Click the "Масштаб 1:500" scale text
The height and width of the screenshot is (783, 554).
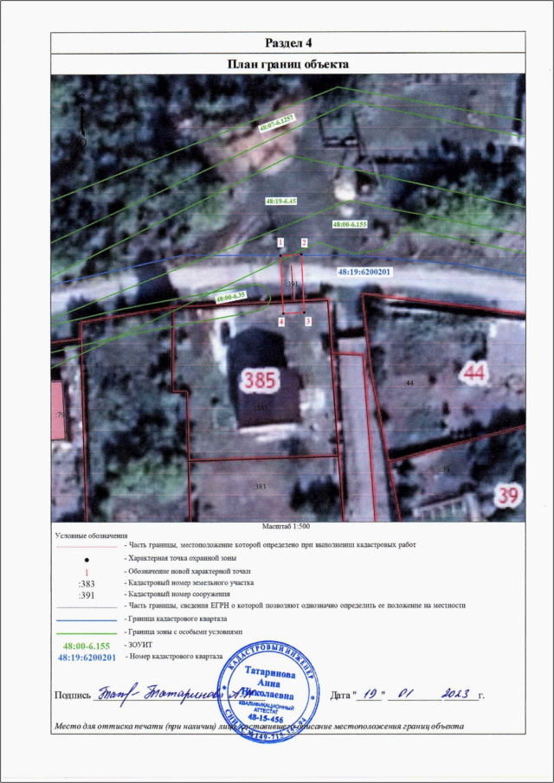click(287, 526)
